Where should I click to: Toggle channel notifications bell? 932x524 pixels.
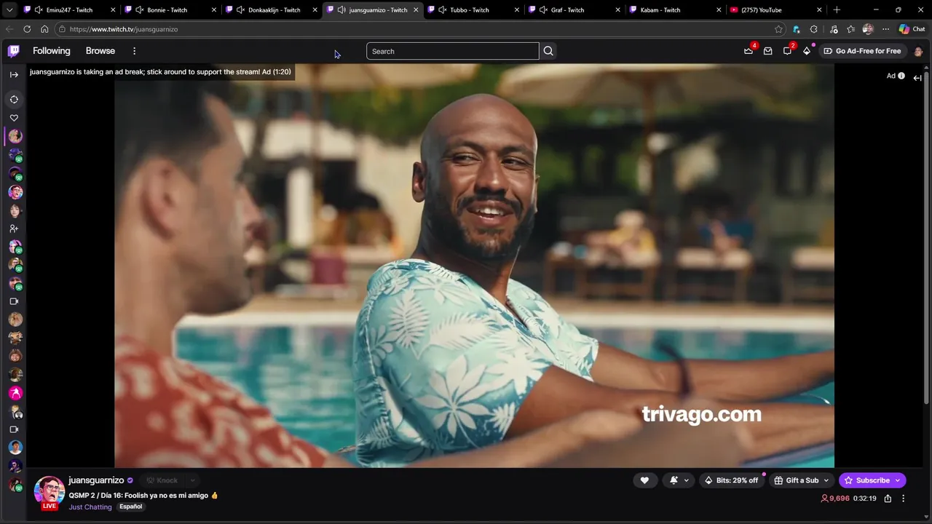(674, 480)
